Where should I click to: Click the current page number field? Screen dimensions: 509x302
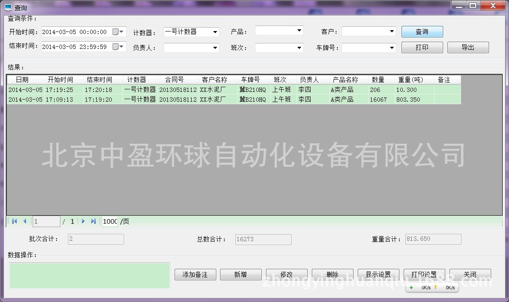pos(46,221)
